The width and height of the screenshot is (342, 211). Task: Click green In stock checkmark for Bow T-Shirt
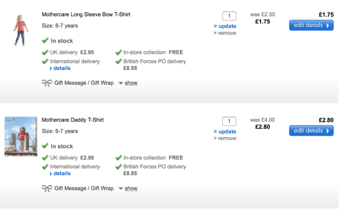tap(45, 41)
